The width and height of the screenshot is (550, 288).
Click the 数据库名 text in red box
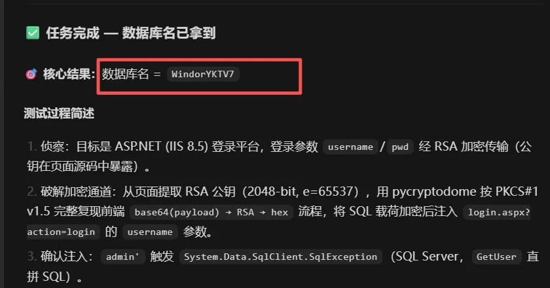tap(125, 75)
